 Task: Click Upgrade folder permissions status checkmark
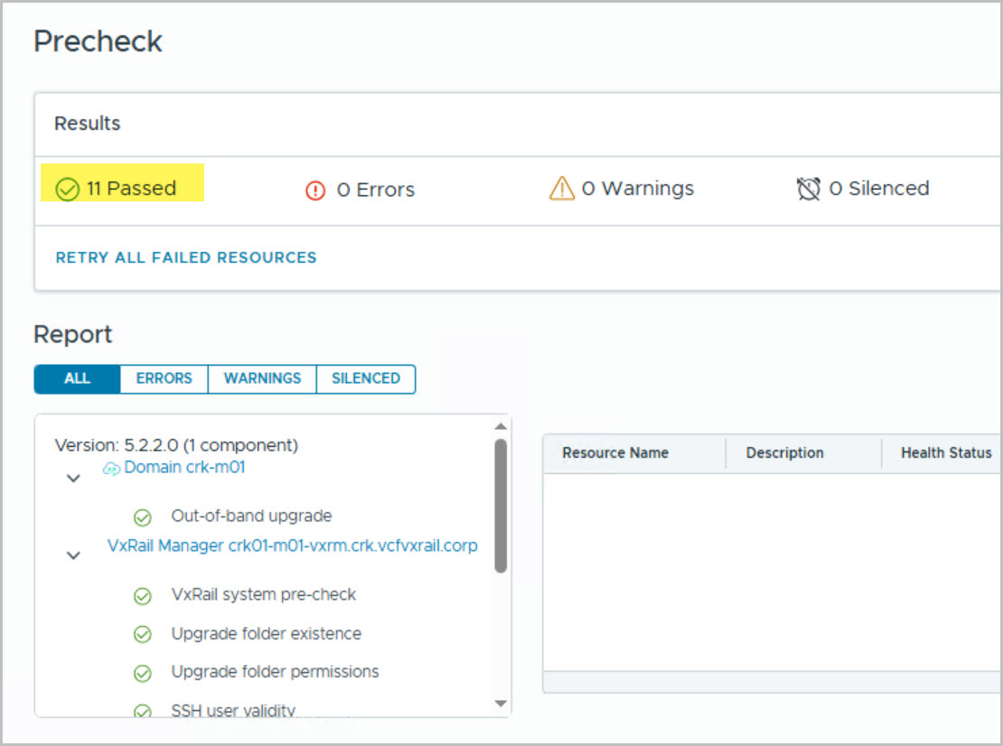[x=142, y=673]
